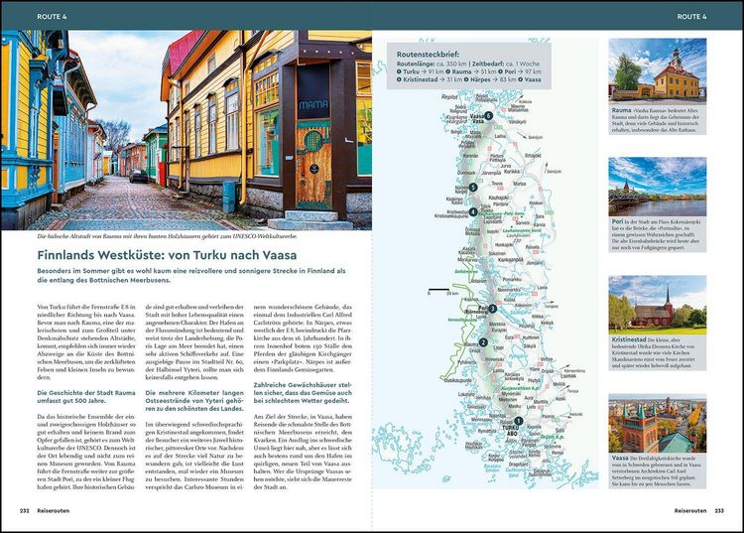The height and width of the screenshot is (533, 744).
Task: Click 'Turku' in the Routensteckbrief box
Action: pyautogui.click(x=412, y=71)
